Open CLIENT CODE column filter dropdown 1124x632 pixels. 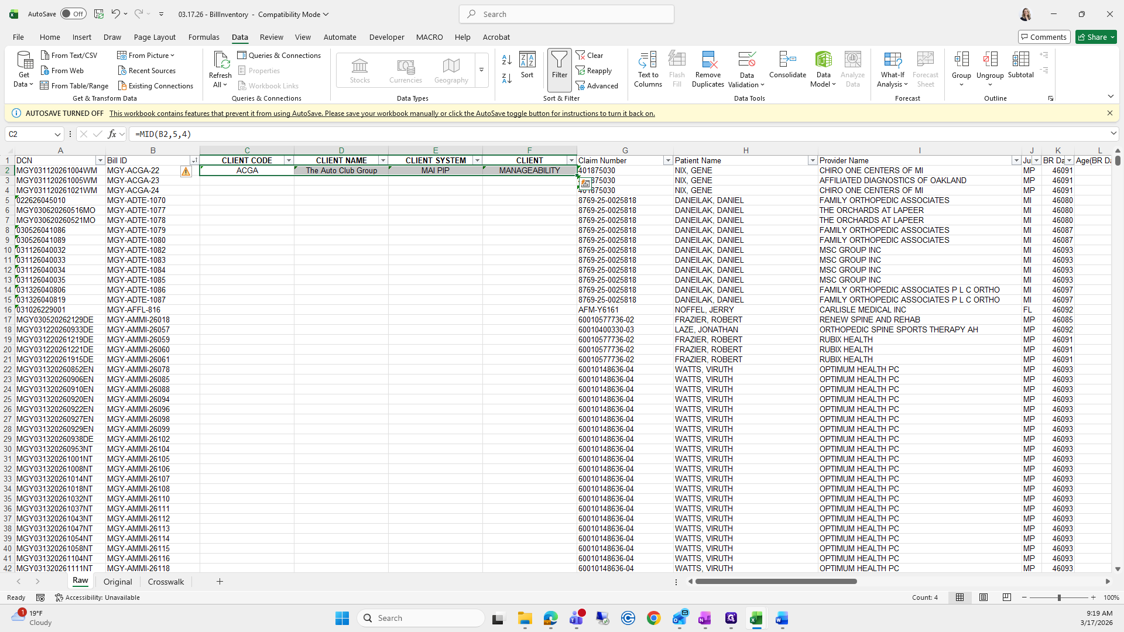(289, 160)
